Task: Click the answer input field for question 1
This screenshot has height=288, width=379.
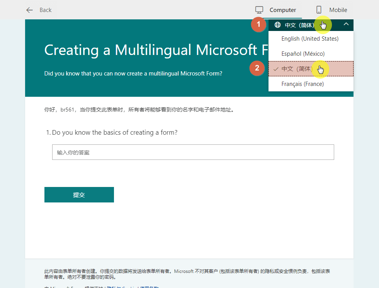Action: pyautogui.click(x=193, y=152)
